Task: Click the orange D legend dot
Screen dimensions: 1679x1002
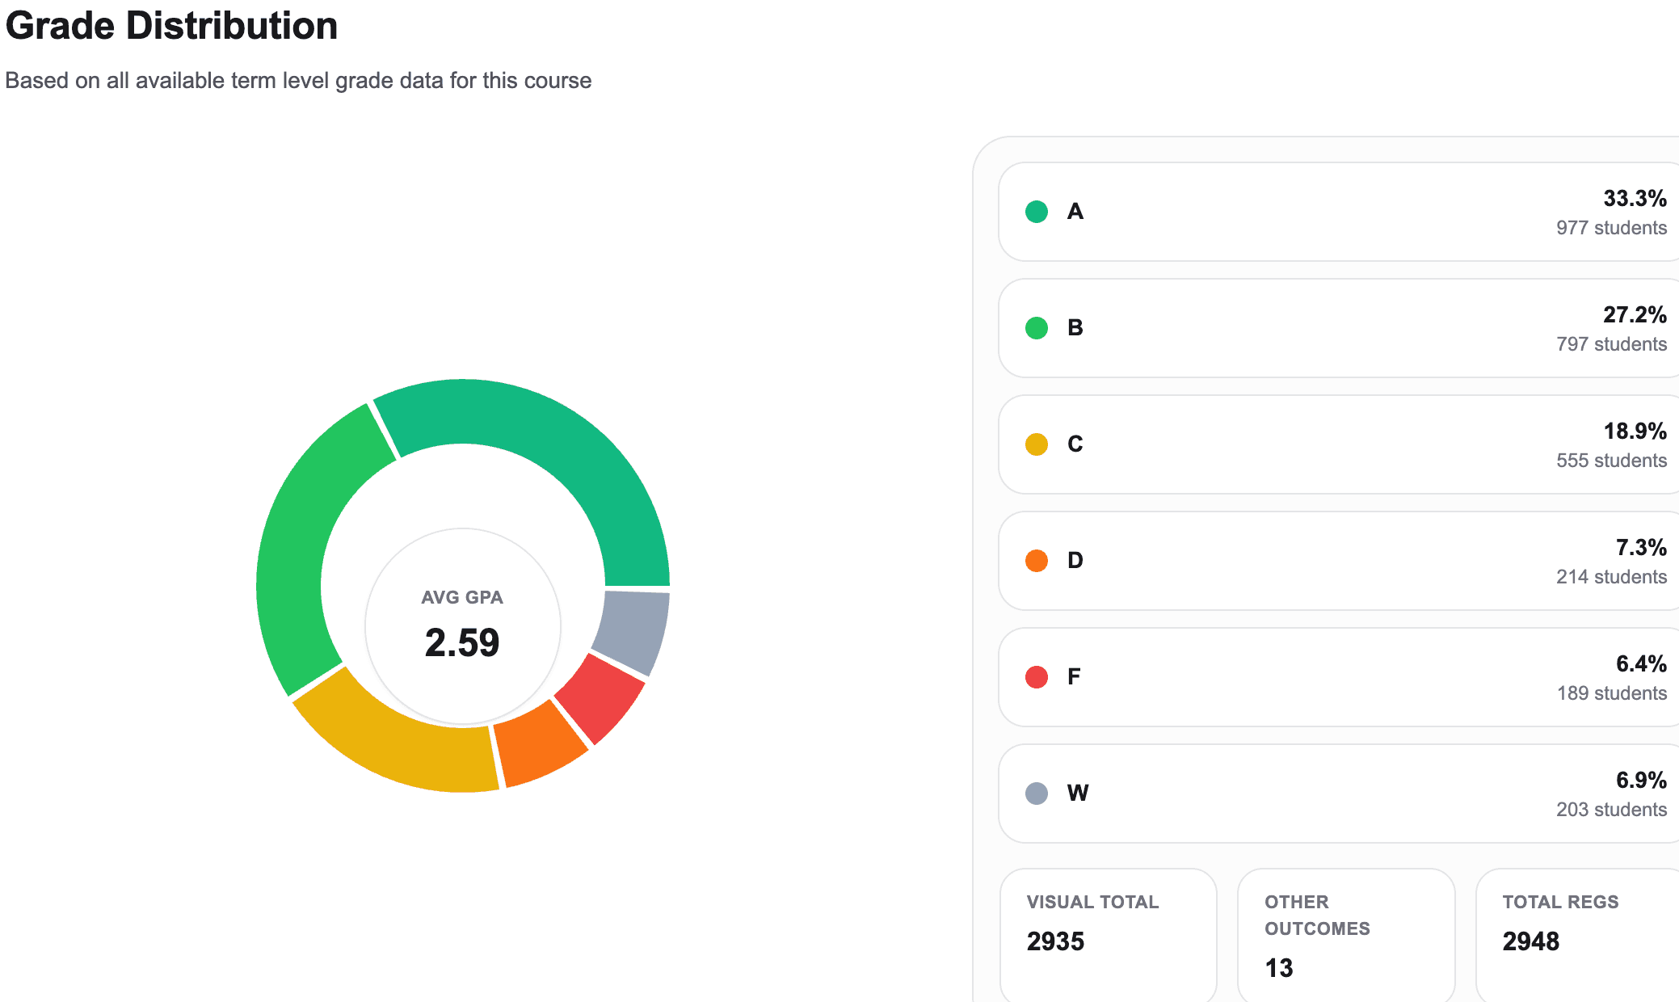Action: coord(1036,560)
